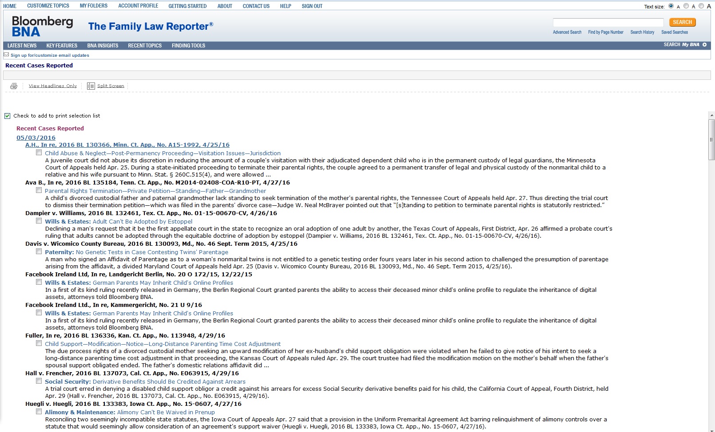Select the largest text size radio button
Viewport: 715px width, 432px height.
[x=701, y=6]
